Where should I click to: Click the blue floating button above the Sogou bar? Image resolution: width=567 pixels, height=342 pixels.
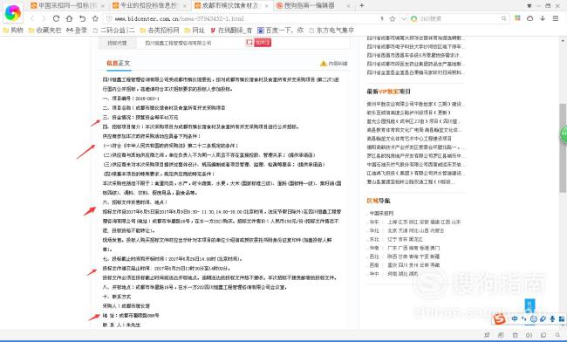point(529,306)
